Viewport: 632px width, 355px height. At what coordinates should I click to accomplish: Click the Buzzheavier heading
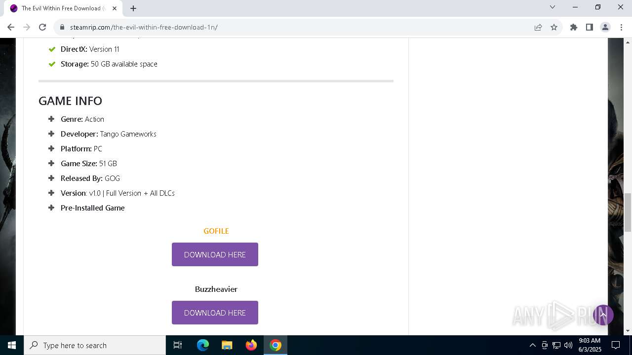tap(216, 289)
